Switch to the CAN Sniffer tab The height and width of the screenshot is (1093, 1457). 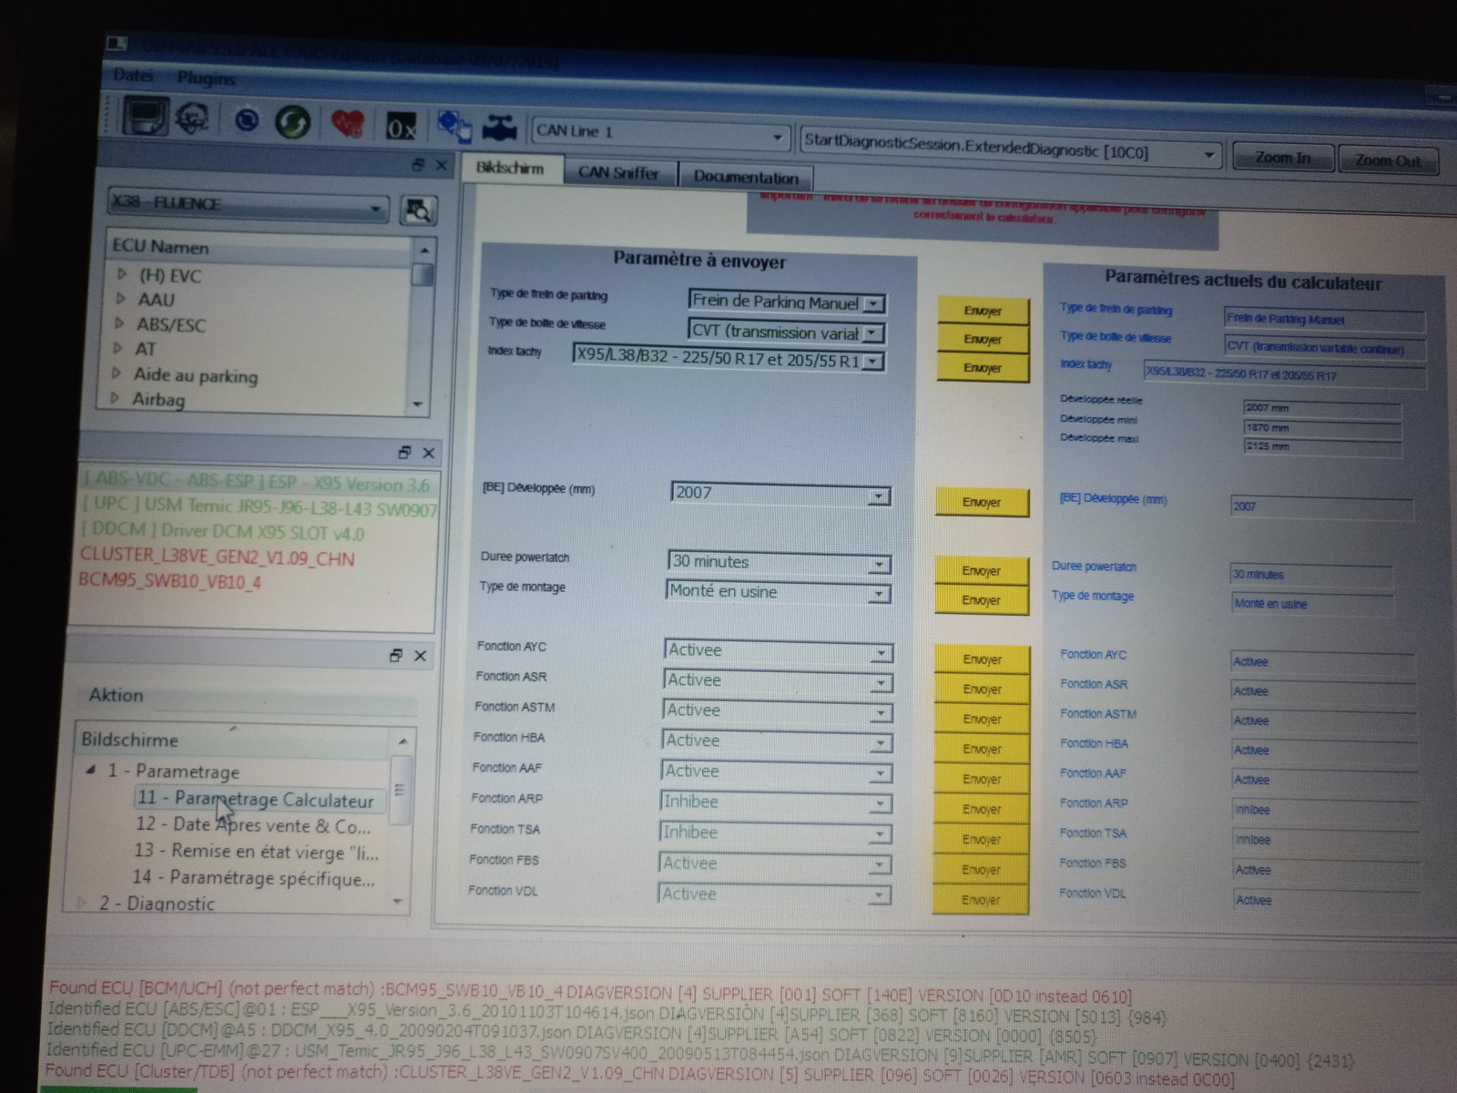point(619,173)
